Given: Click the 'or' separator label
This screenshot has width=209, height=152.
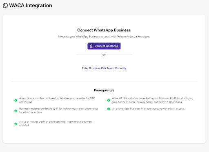Looking at the screenshot, I should 104,55.
